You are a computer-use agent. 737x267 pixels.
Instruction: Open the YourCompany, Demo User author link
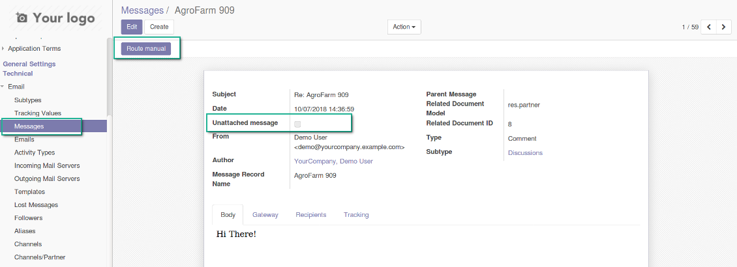click(x=333, y=161)
